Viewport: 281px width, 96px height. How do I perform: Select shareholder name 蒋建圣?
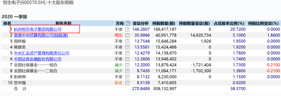(20, 47)
